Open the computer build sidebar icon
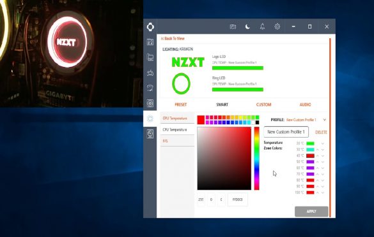The height and width of the screenshot is (237, 374). [x=150, y=57]
